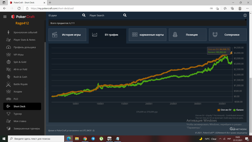Click the Short Deck 6+ icon
252x142 pixels.
tap(8, 106)
